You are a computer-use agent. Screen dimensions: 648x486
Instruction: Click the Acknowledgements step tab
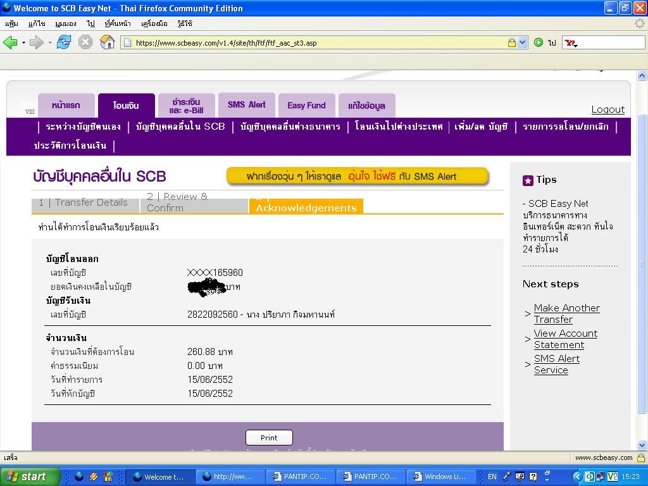pos(306,206)
